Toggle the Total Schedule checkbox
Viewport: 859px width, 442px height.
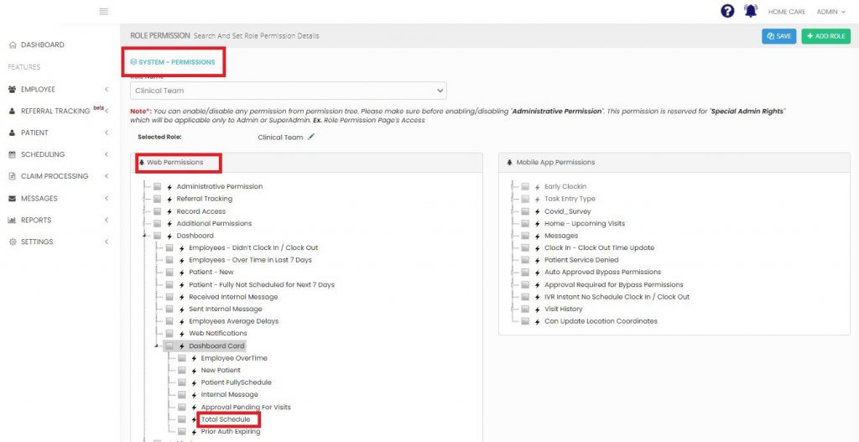pos(182,419)
